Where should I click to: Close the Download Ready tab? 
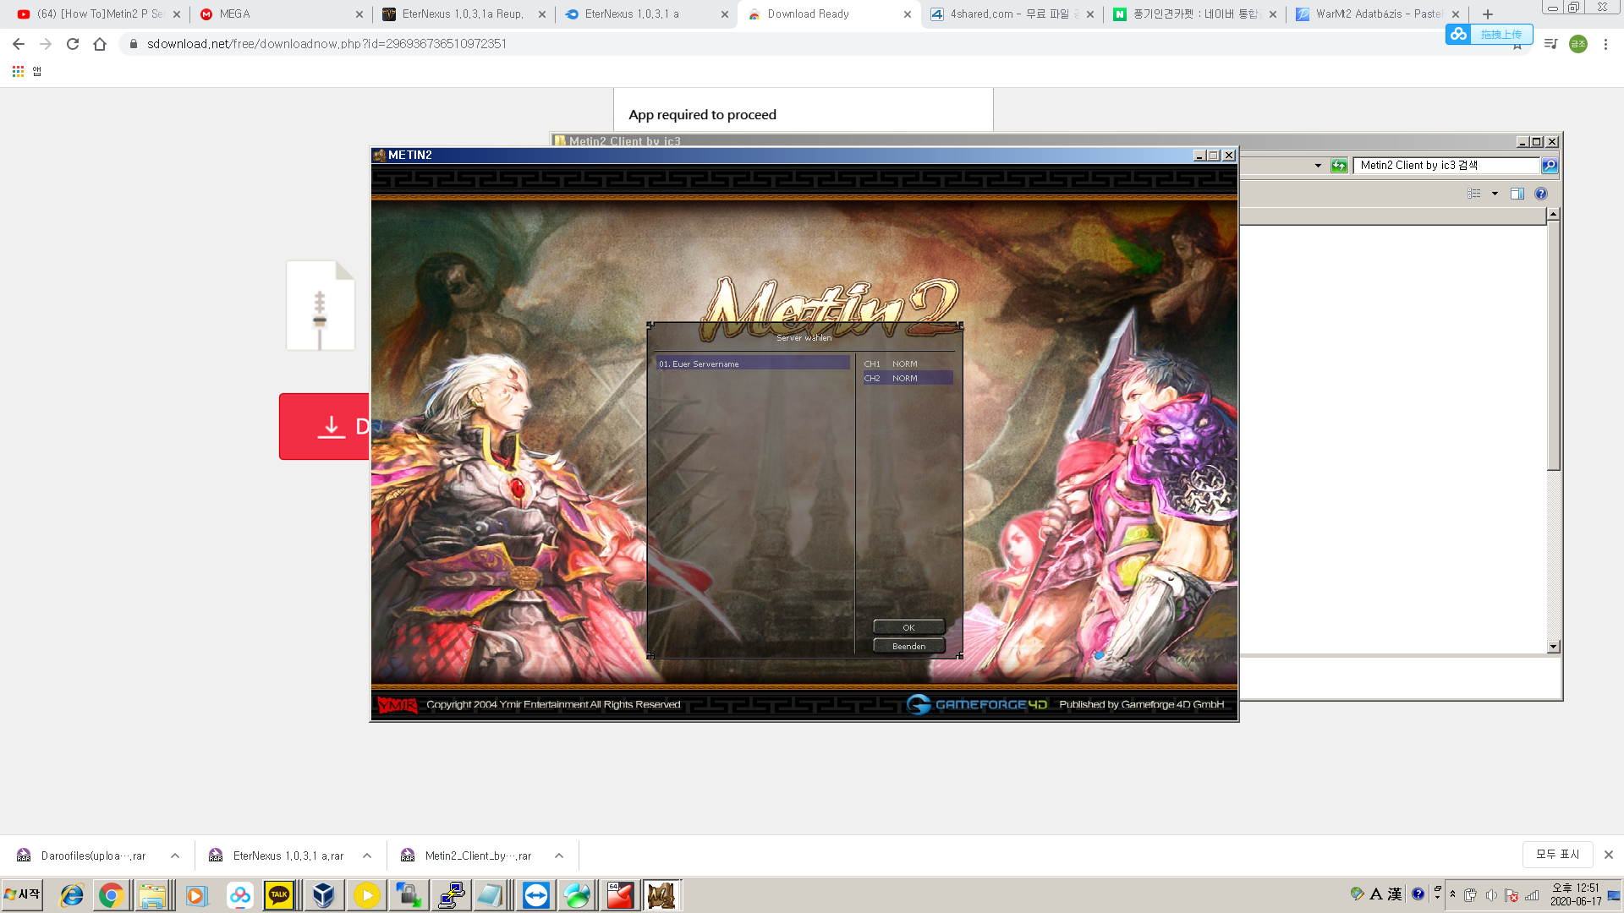pos(908,14)
